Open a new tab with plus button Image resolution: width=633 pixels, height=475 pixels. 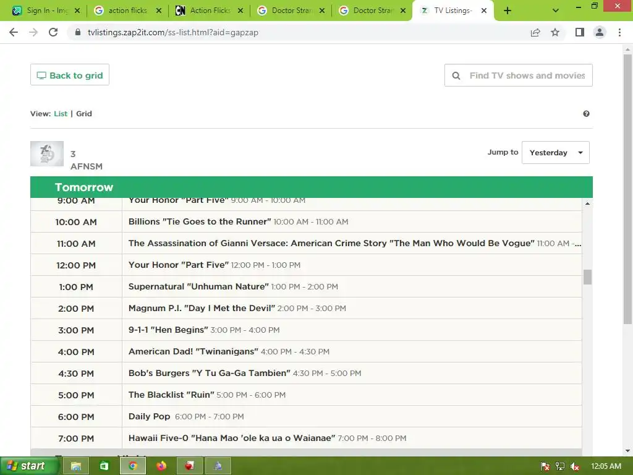tap(508, 11)
